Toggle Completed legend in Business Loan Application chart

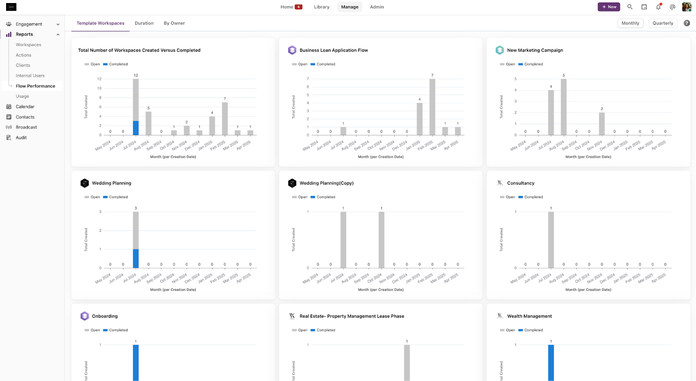click(x=323, y=64)
